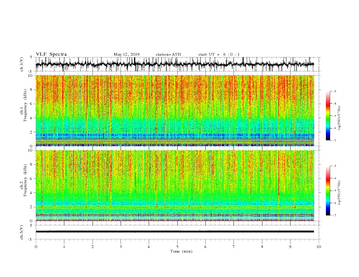Click the "-7" label on lower color bar

click(334, 215)
